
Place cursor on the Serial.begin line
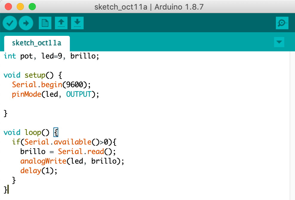point(51,84)
